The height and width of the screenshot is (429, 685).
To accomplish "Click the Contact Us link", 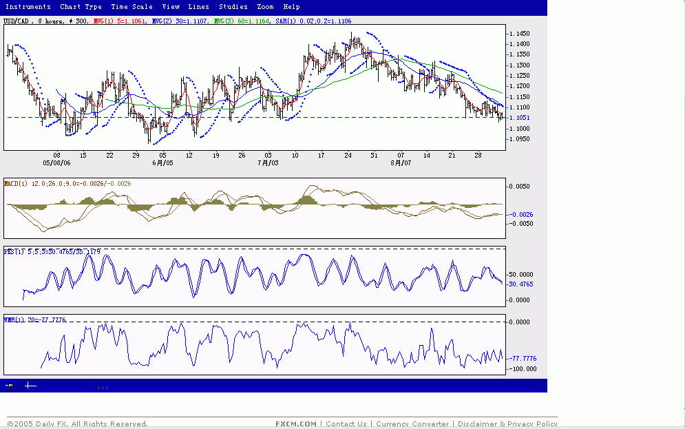I will 346,424.
